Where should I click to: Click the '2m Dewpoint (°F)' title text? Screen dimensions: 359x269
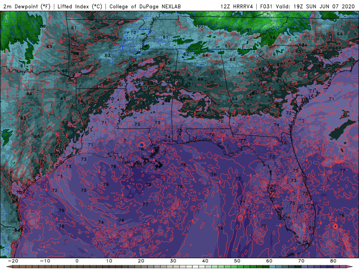point(26,6)
